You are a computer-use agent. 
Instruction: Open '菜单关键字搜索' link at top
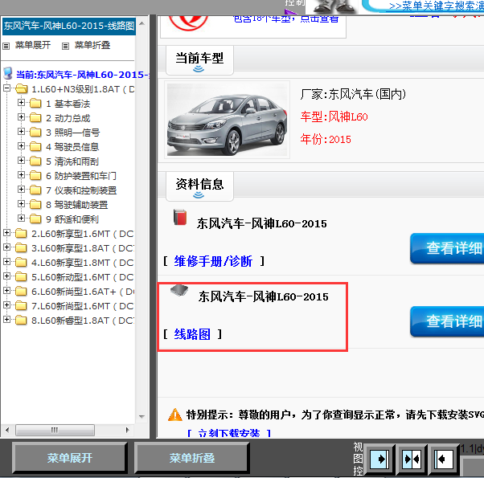[x=436, y=6]
